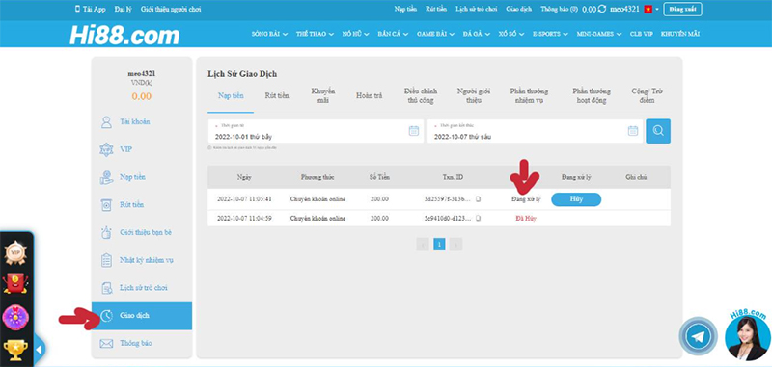Click Thông báo (0) top link
Image resolution: width=772 pixels, height=367 pixels.
pyautogui.click(x=559, y=9)
